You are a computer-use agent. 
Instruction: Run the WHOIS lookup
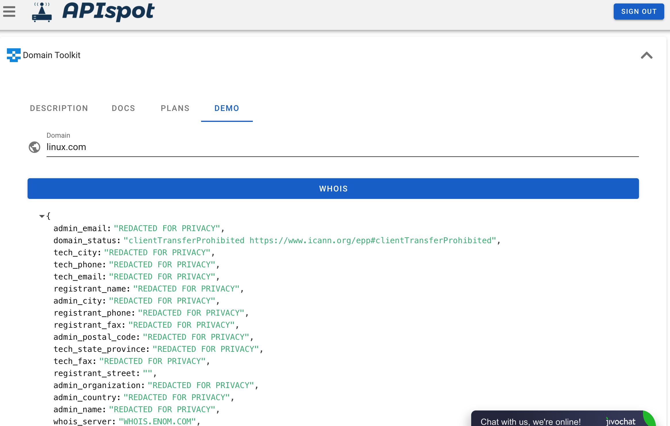point(333,189)
